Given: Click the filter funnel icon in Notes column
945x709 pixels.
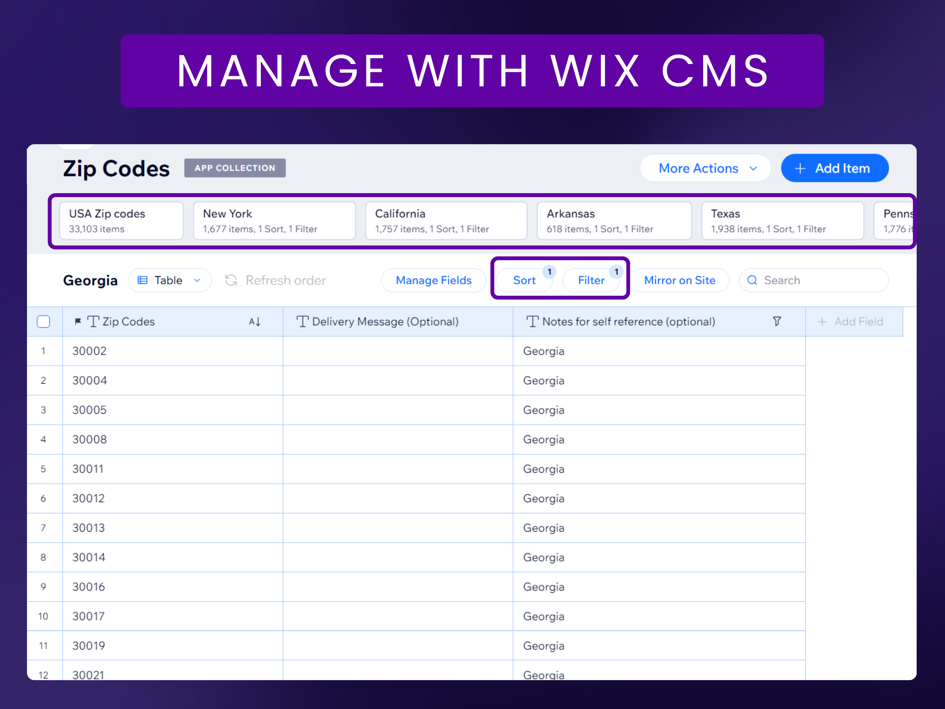Looking at the screenshot, I should (x=777, y=321).
